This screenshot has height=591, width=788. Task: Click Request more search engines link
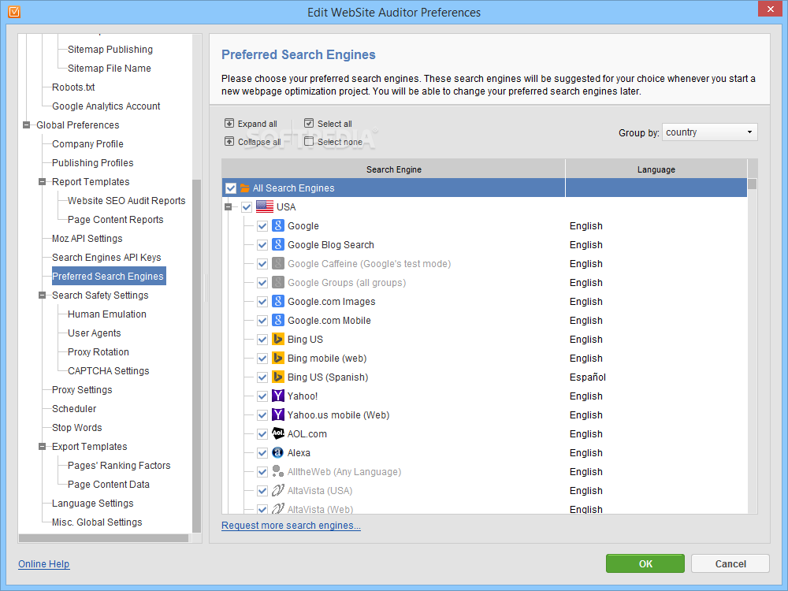291,525
